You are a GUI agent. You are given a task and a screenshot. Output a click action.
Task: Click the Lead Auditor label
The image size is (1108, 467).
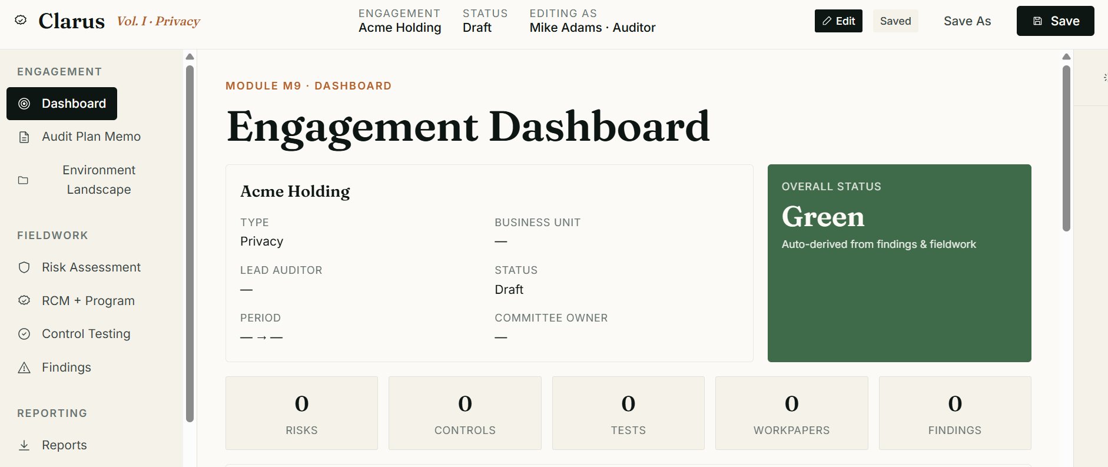pyautogui.click(x=281, y=270)
